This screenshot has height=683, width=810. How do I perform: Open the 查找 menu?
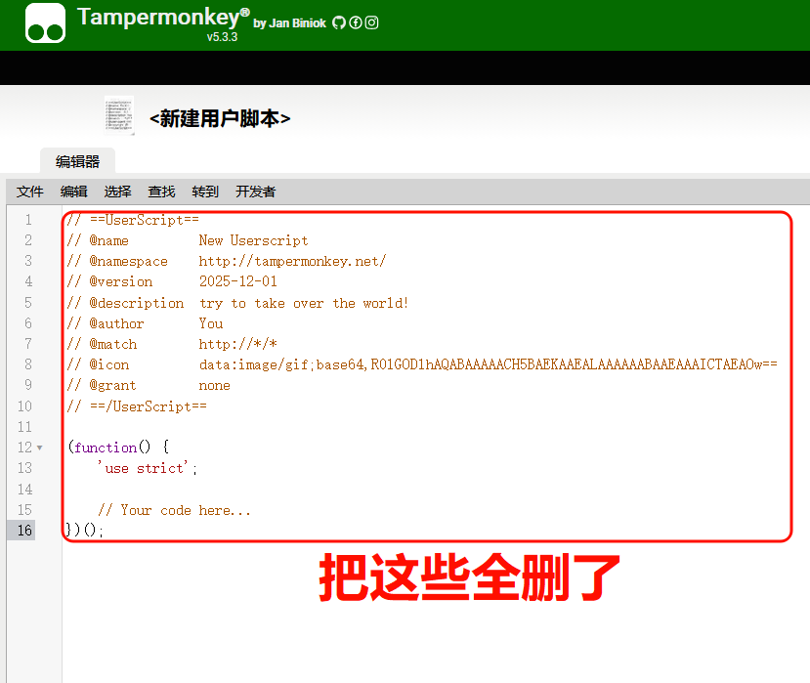[x=161, y=192]
